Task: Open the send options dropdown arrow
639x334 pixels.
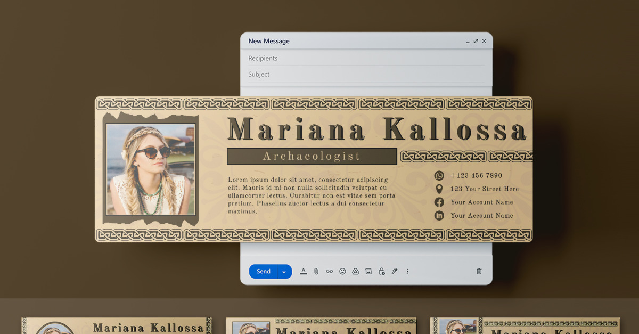Action: coord(284,272)
